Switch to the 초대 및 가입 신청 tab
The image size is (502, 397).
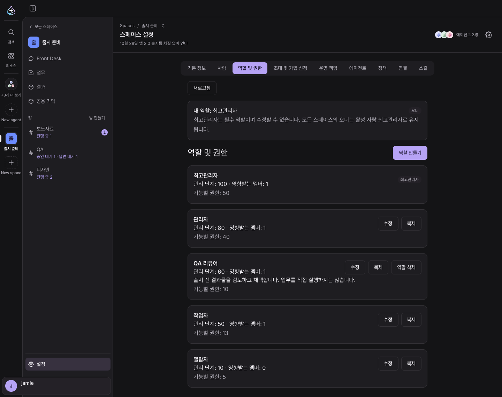(x=290, y=68)
